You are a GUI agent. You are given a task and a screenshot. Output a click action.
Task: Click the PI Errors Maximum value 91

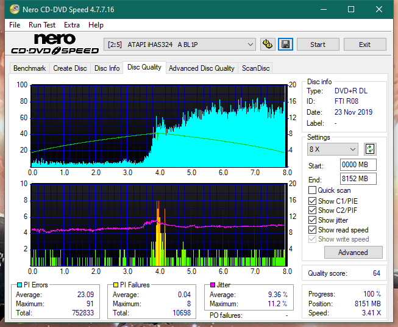tap(90, 304)
